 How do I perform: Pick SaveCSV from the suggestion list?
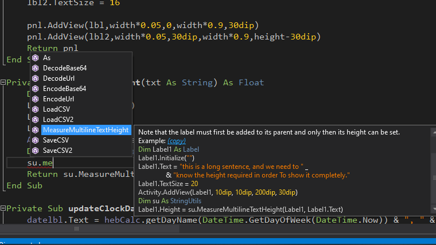coord(56,140)
